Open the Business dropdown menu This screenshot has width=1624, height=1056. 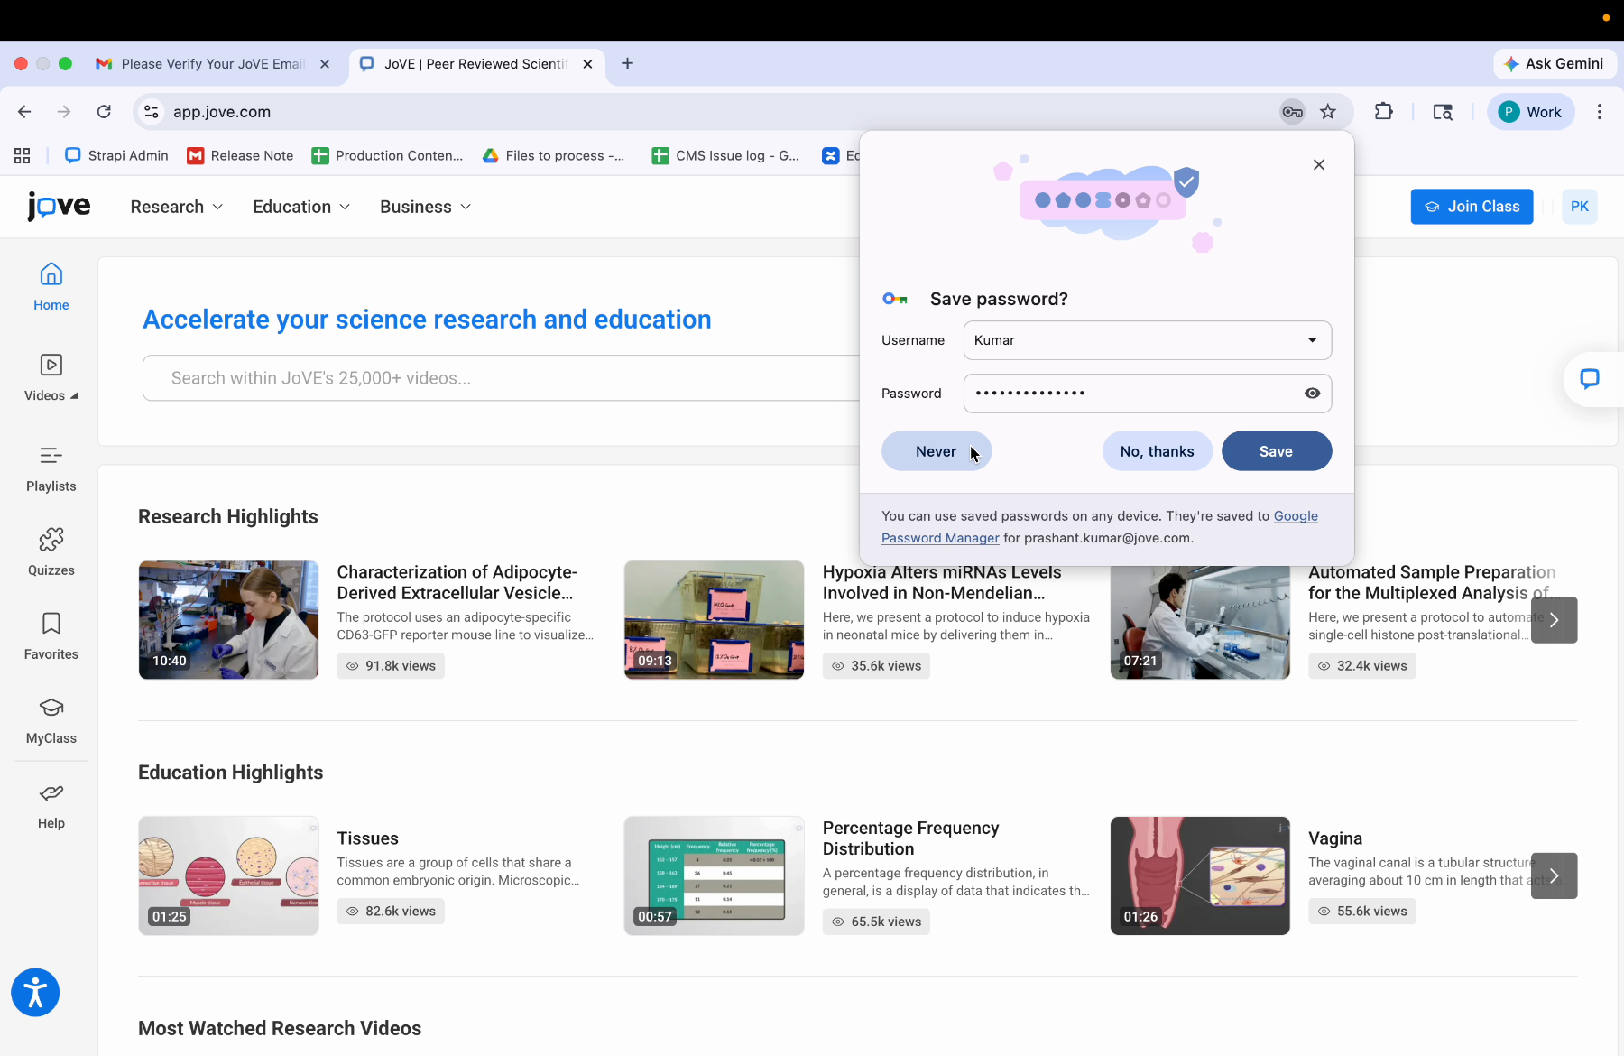(424, 207)
